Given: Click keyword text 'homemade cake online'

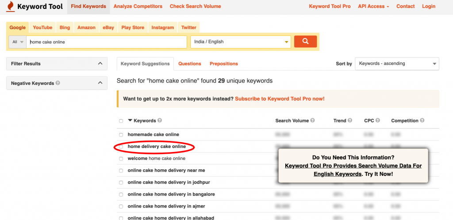Looking at the screenshot, I should [x=154, y=134].
